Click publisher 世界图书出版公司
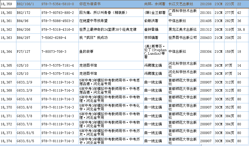The height and width of the screenshot is (146, 249). [x=184, y=38]
